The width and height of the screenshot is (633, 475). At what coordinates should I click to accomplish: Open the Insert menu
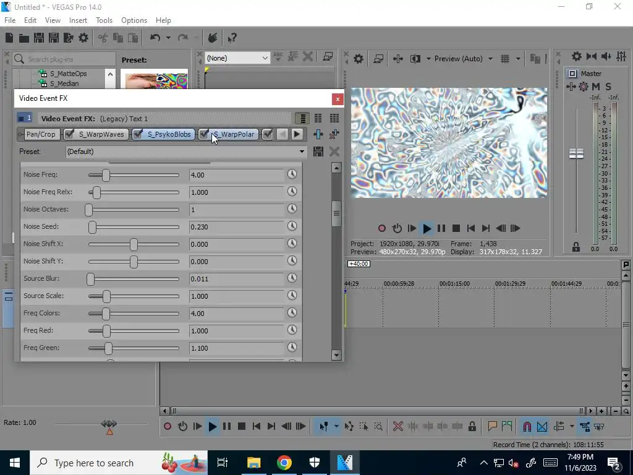78,20
